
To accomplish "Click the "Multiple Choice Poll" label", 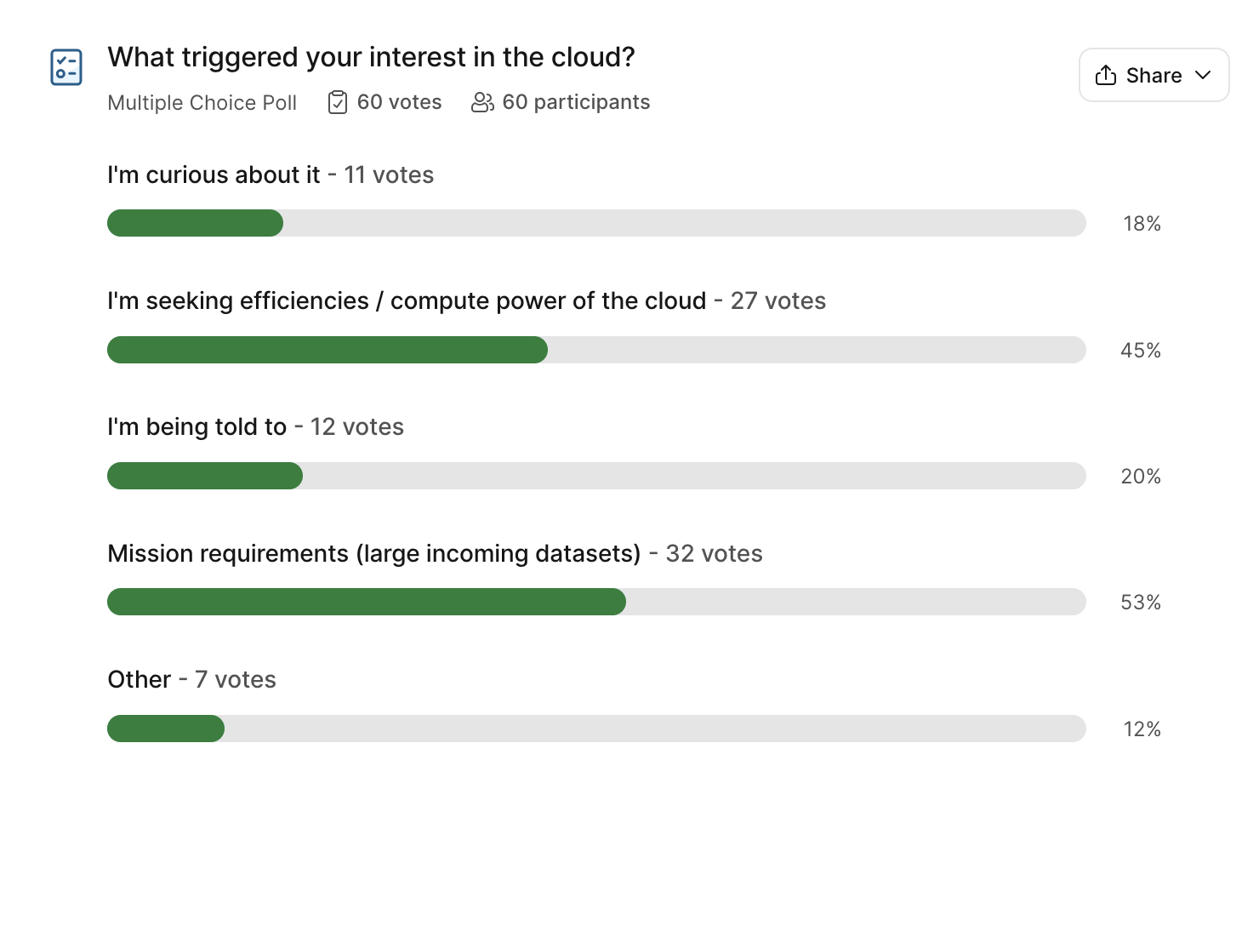I will coord(202,103).
